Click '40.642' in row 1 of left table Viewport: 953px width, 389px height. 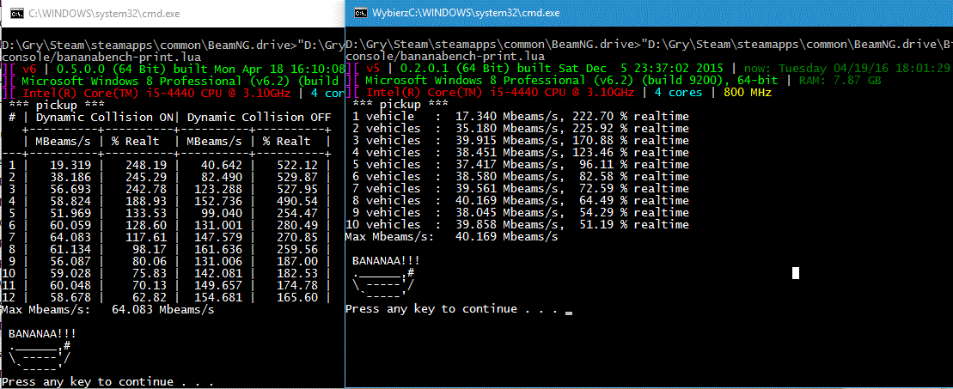pos(223,166)
